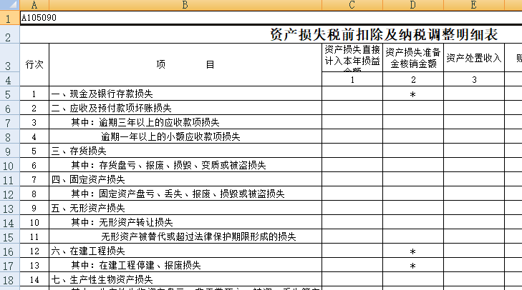Select column A header
The image size is (522, 290).
pos(34,5)
